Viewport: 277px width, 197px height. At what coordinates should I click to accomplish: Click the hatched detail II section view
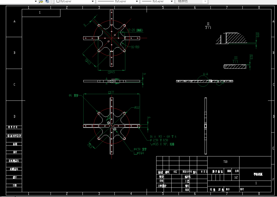coord(231,38)
